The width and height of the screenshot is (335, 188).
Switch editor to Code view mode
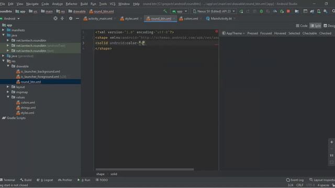[301, 26]
